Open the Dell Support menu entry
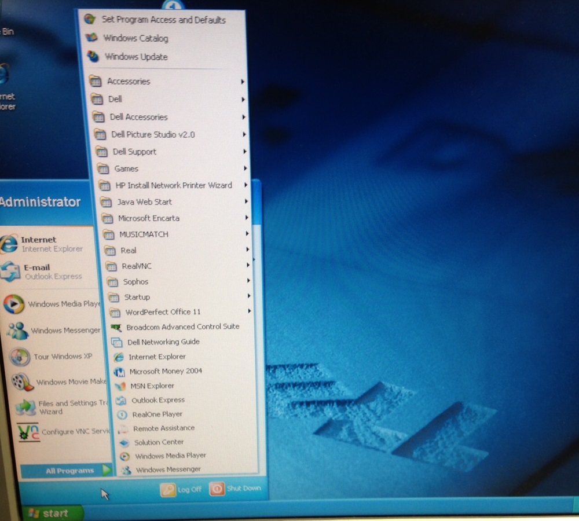579x521 pixels. click(x=134, y=152)
